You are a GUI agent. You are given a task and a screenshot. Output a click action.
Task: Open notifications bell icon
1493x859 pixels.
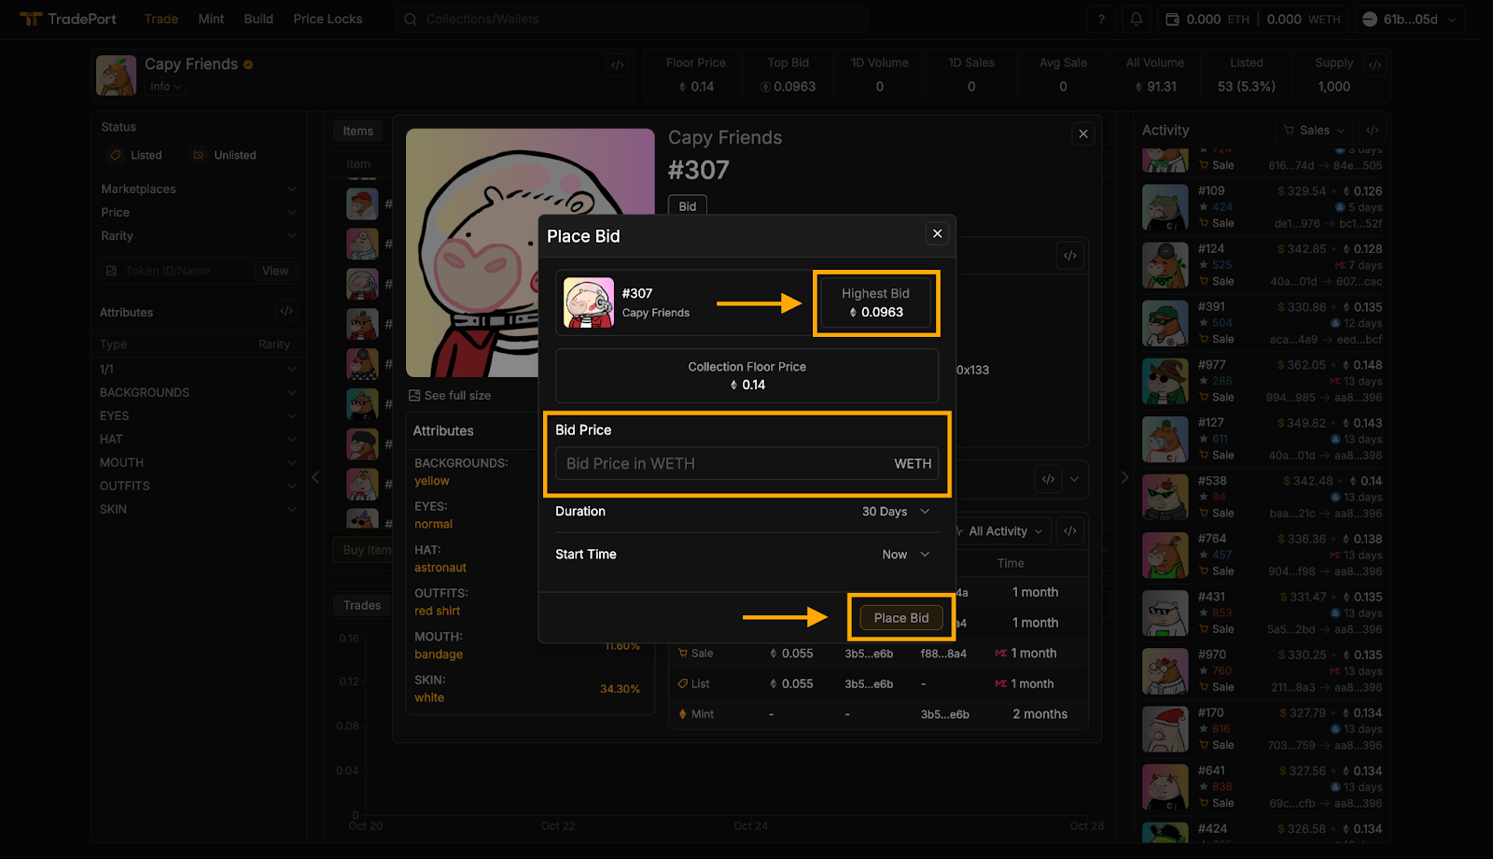point(1136,19)
